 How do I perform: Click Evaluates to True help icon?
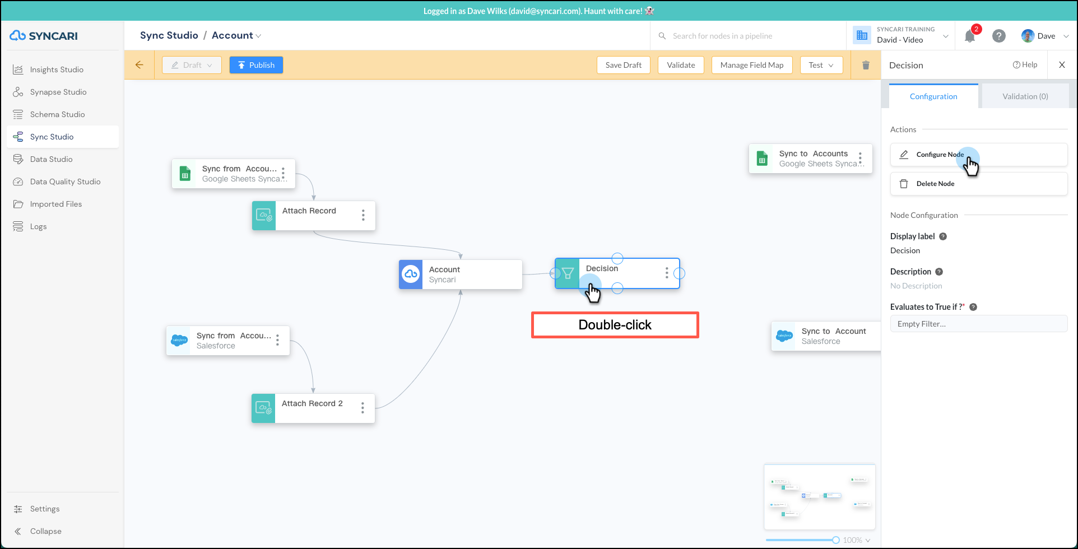click(x=973, y=307)
